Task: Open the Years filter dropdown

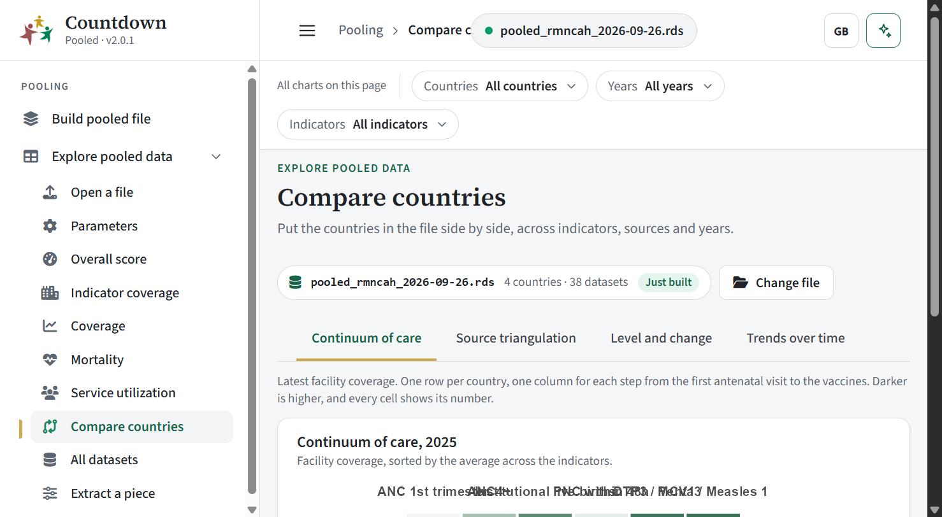Action: (660, 86)
